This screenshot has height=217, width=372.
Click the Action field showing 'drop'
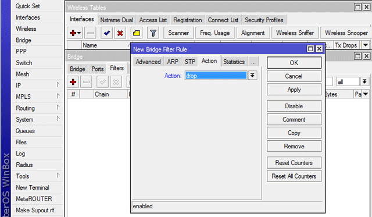[216, 76]
